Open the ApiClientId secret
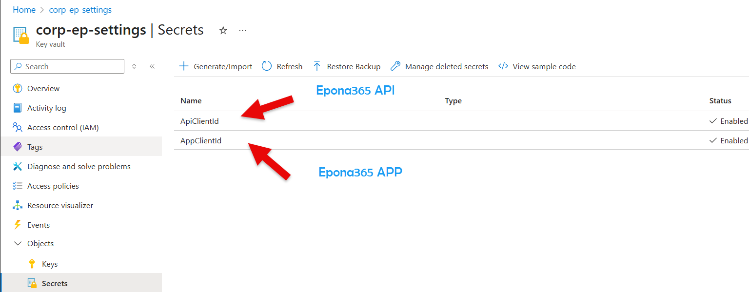Screen dimensions: 749x292 [199, 121]
